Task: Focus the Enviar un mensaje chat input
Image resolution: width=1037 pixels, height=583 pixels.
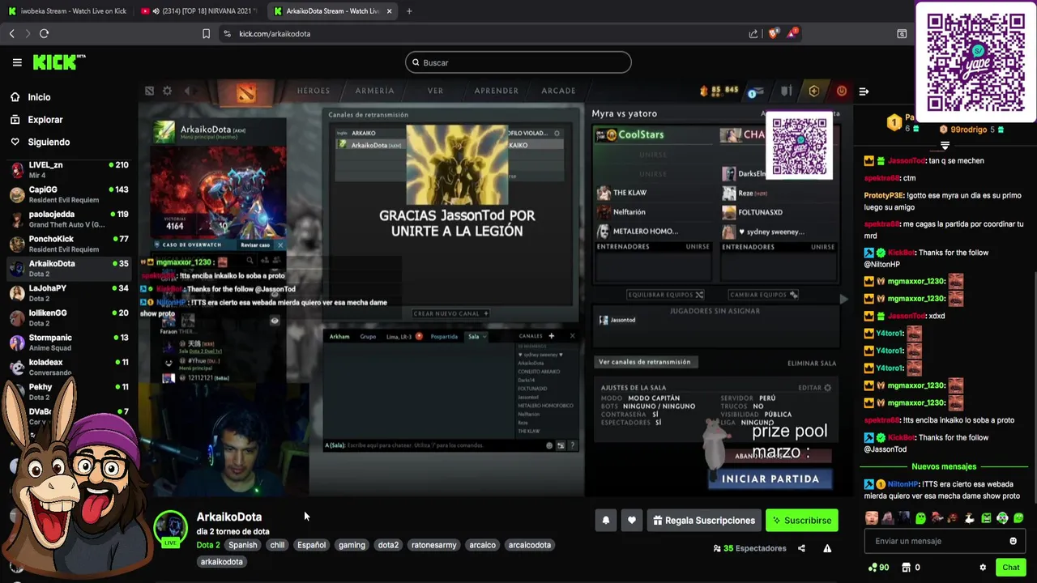Action: coord(936,541)
